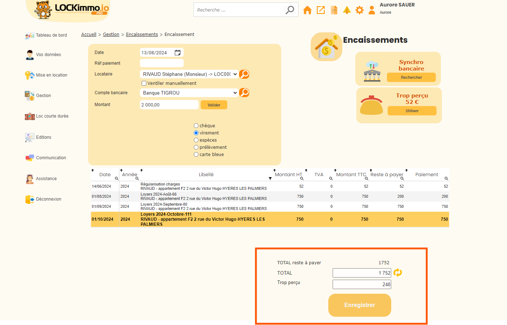
Task: Click the Utiliser button under Trop perçu
Action: pos(412,111)
